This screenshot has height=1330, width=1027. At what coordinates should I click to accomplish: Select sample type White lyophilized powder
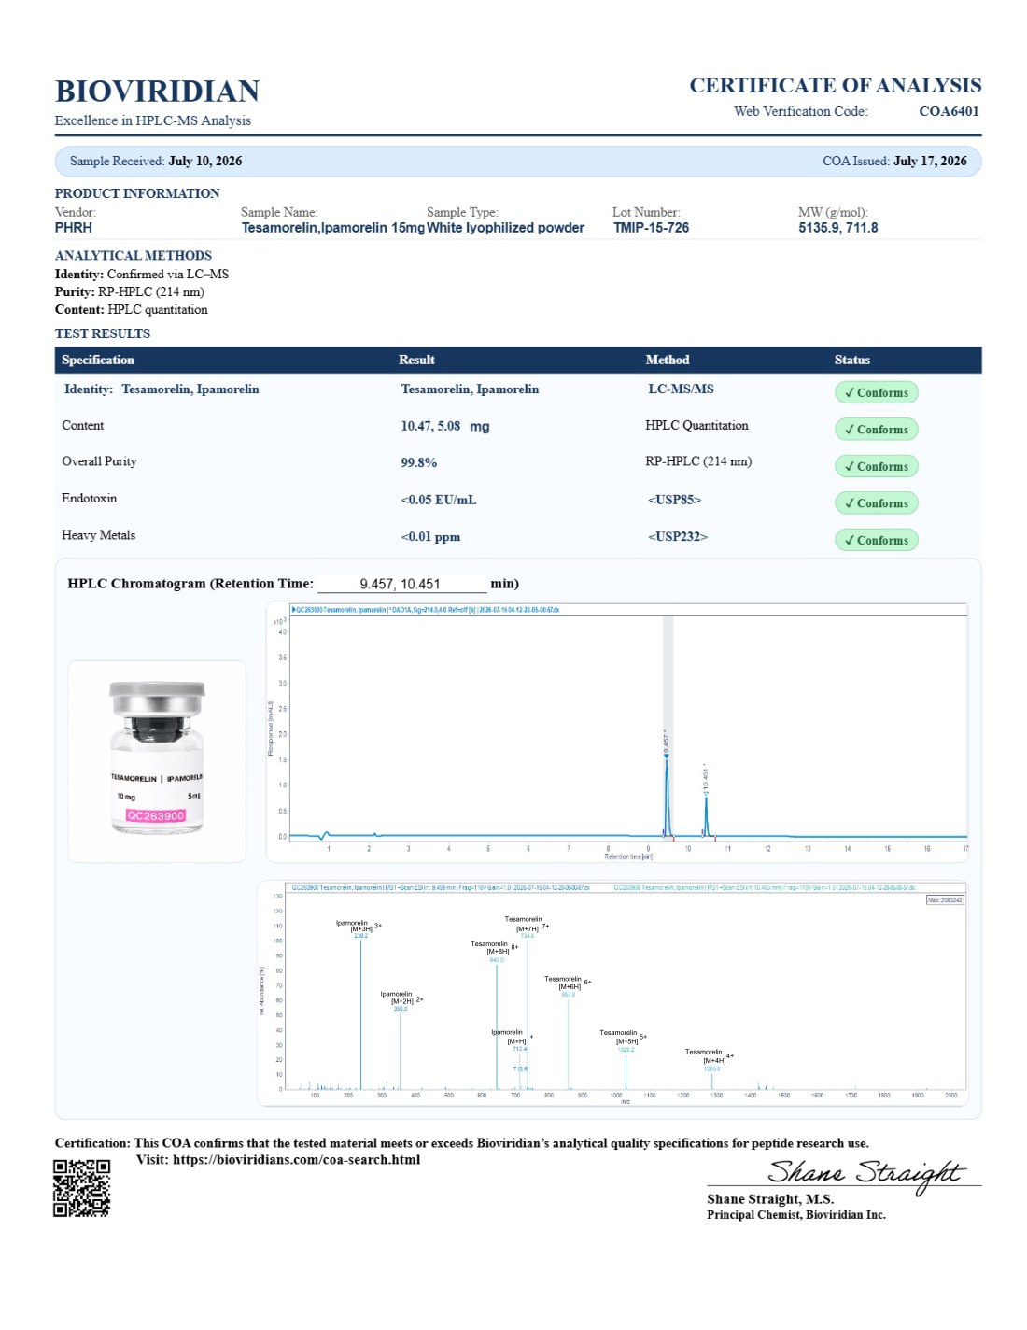coord(505,228)
